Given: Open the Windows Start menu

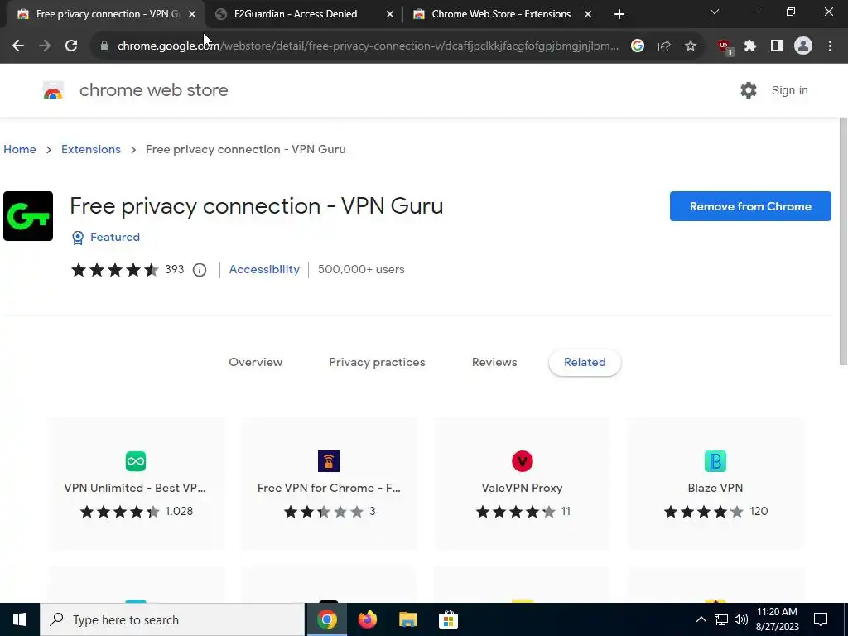Looking at the screenshot, I should tap(20, 619).
